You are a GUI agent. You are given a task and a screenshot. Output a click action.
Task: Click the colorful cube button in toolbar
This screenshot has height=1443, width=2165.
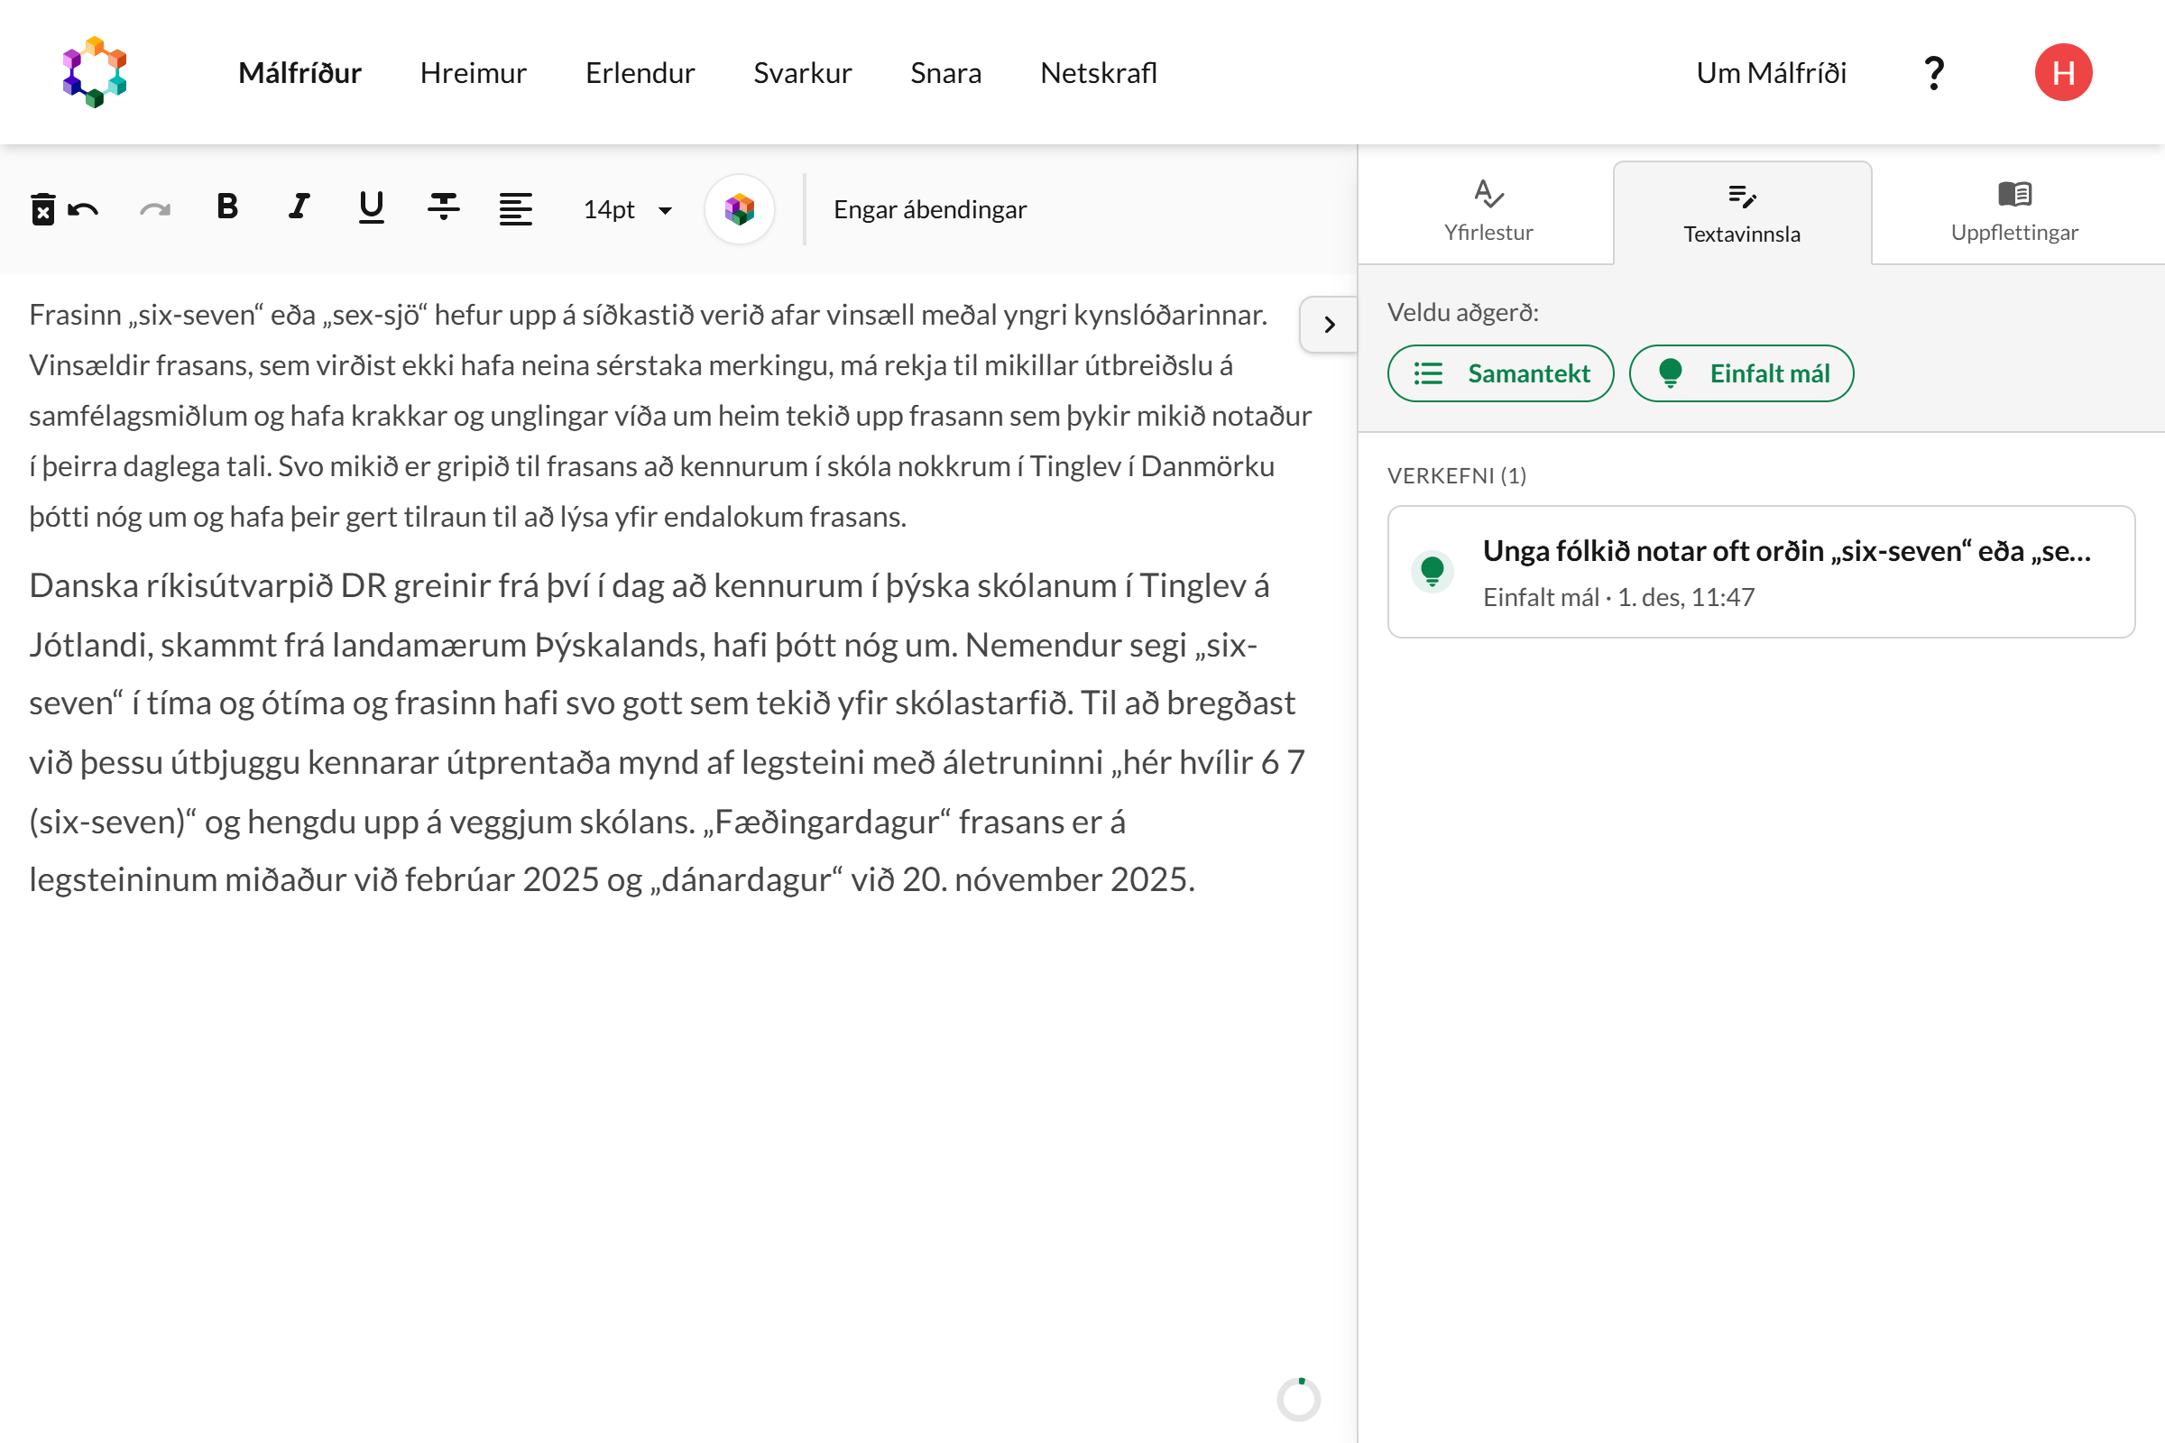739,210
